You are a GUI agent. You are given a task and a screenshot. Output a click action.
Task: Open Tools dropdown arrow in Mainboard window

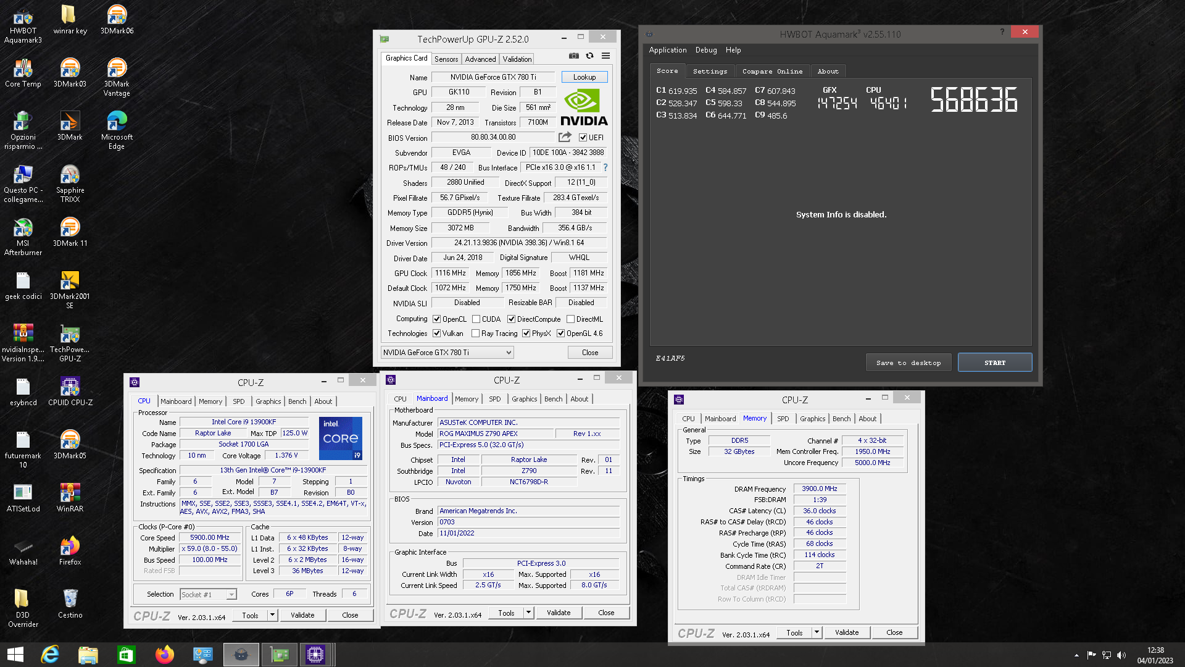pyautogui.click(x=528, y=613)
